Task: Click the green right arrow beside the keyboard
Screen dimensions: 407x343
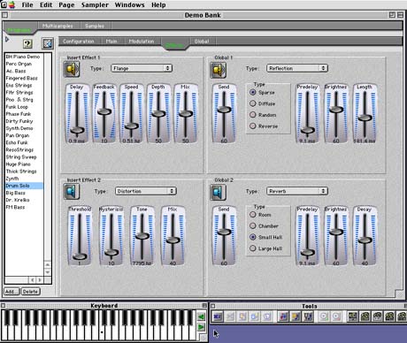Action: coord(201,327)
